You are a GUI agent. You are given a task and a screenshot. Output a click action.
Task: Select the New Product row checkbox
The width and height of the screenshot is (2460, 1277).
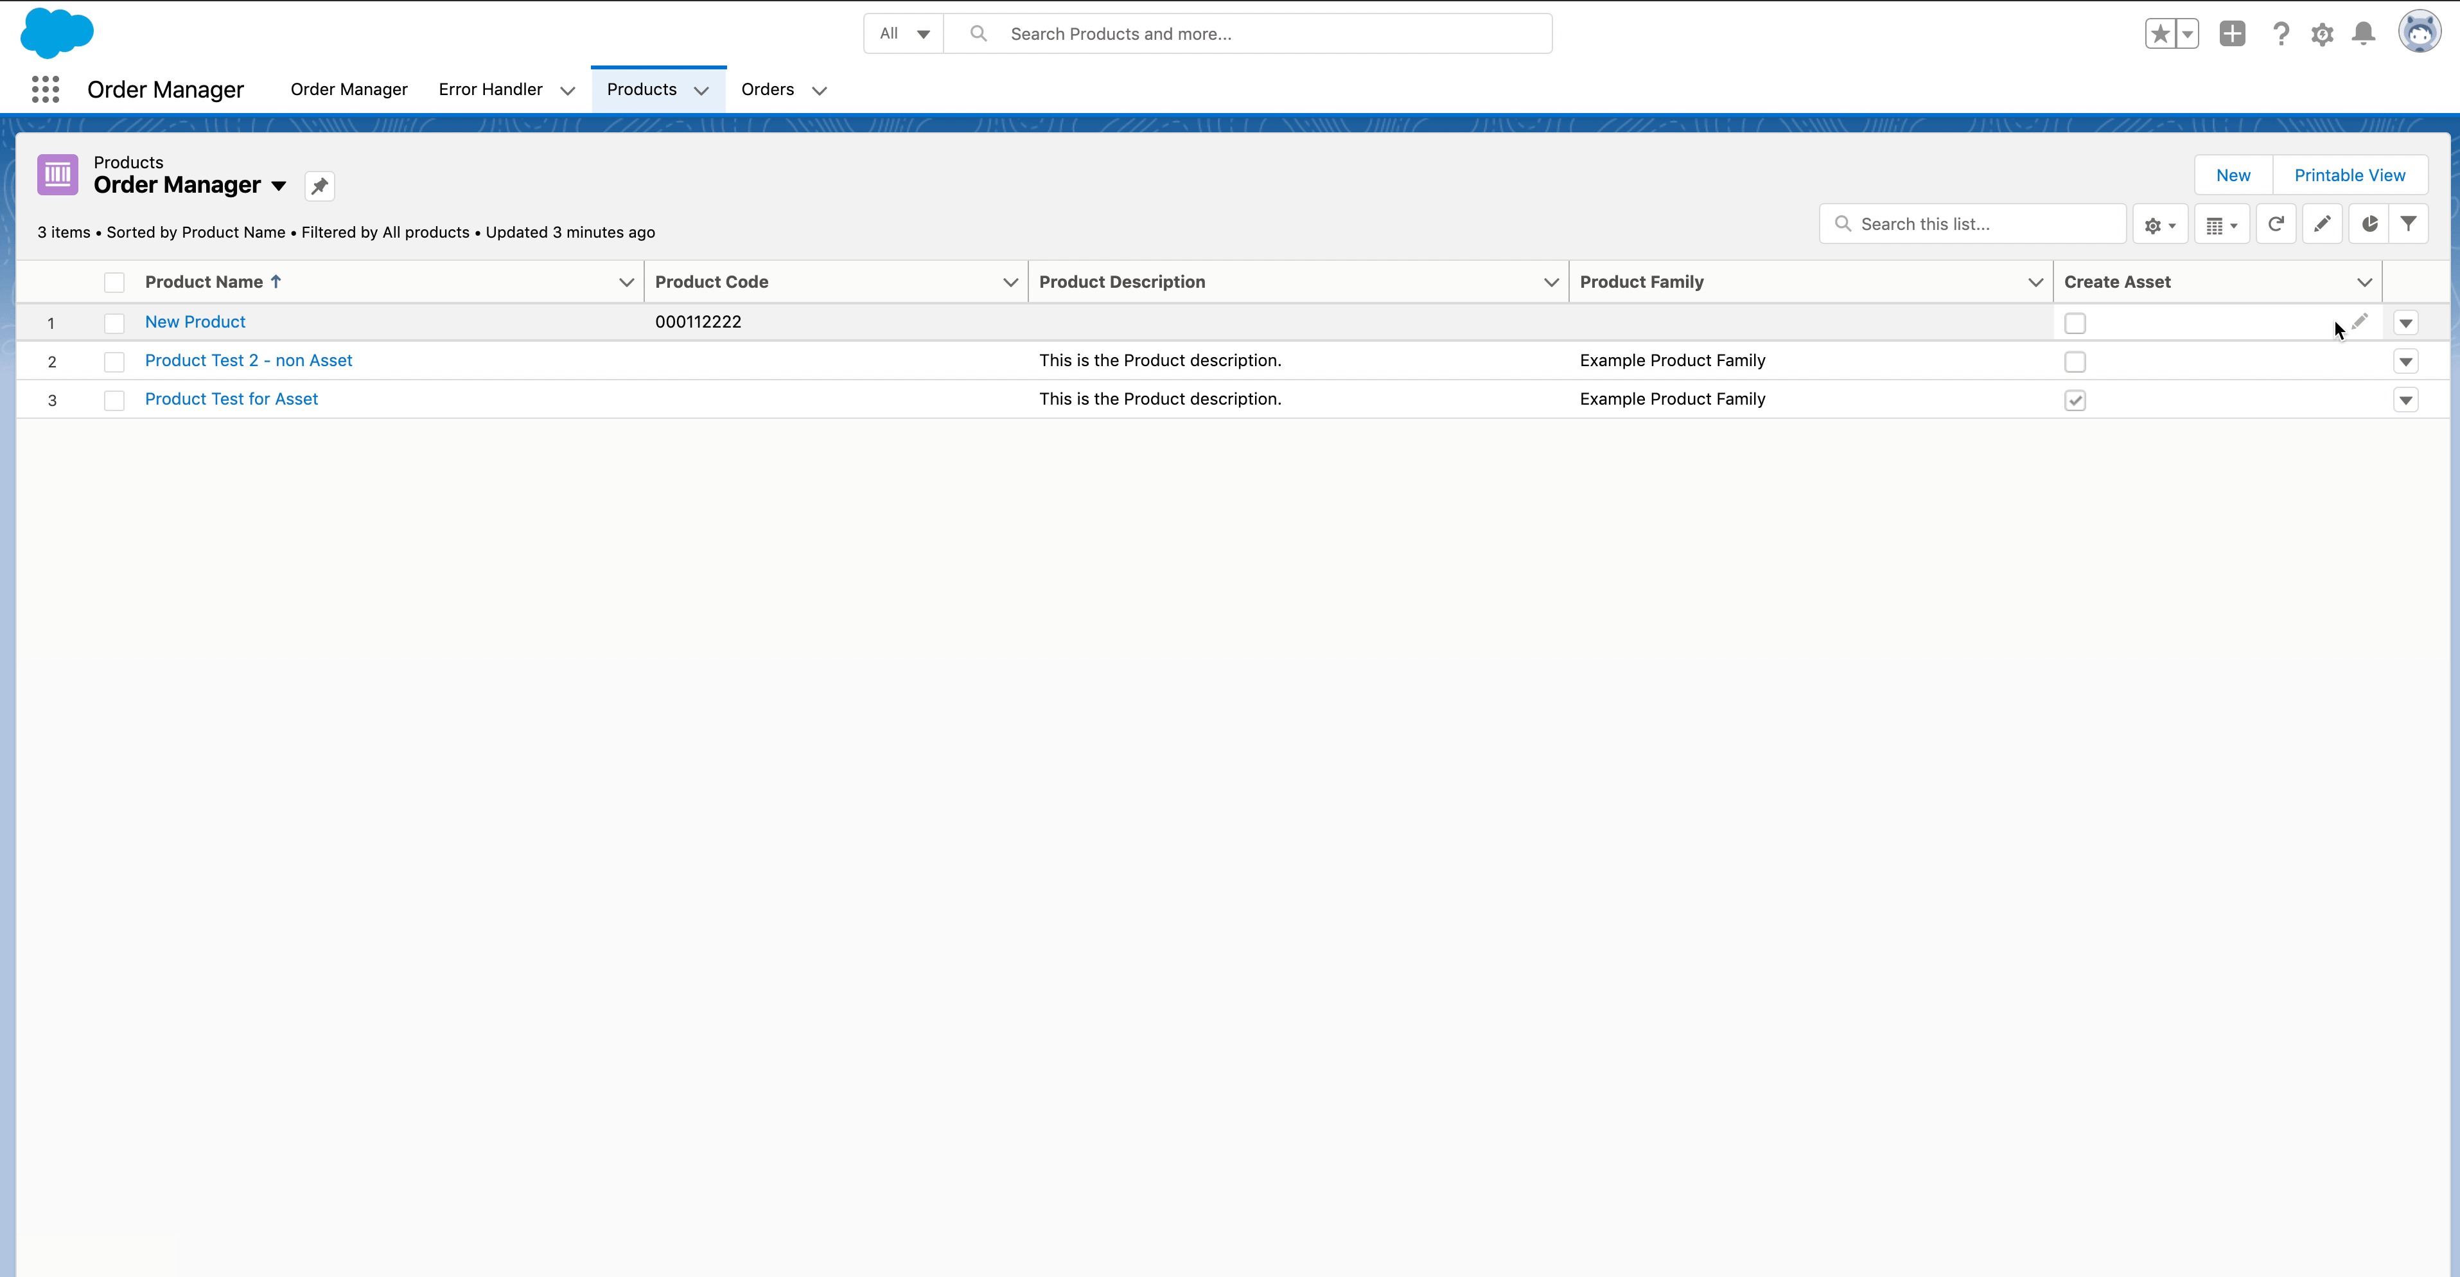coord(114,324)
